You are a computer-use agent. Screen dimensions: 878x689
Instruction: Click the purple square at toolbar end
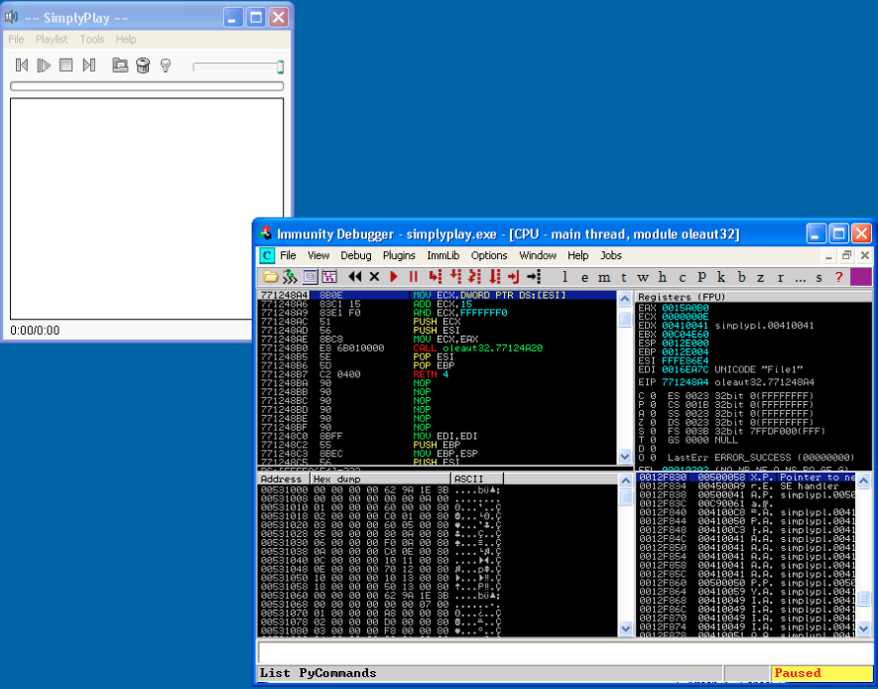click(861, 277)
